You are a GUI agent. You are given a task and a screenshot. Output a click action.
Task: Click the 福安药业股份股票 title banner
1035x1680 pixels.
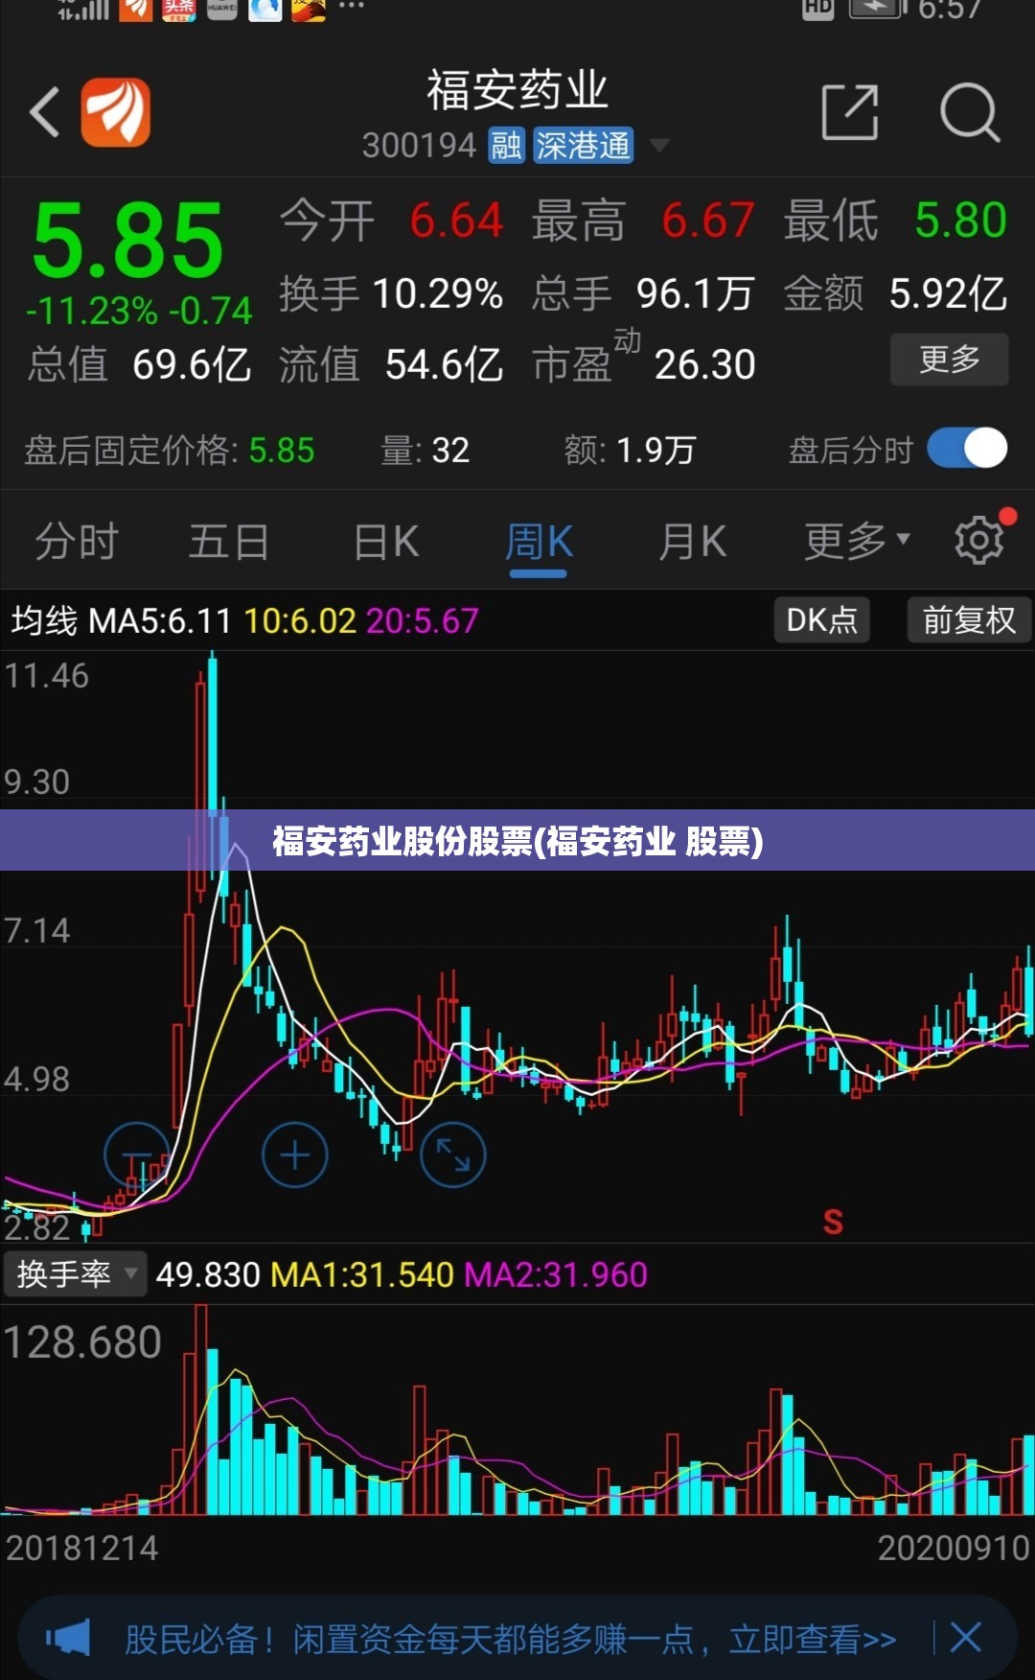pos(517,841)
